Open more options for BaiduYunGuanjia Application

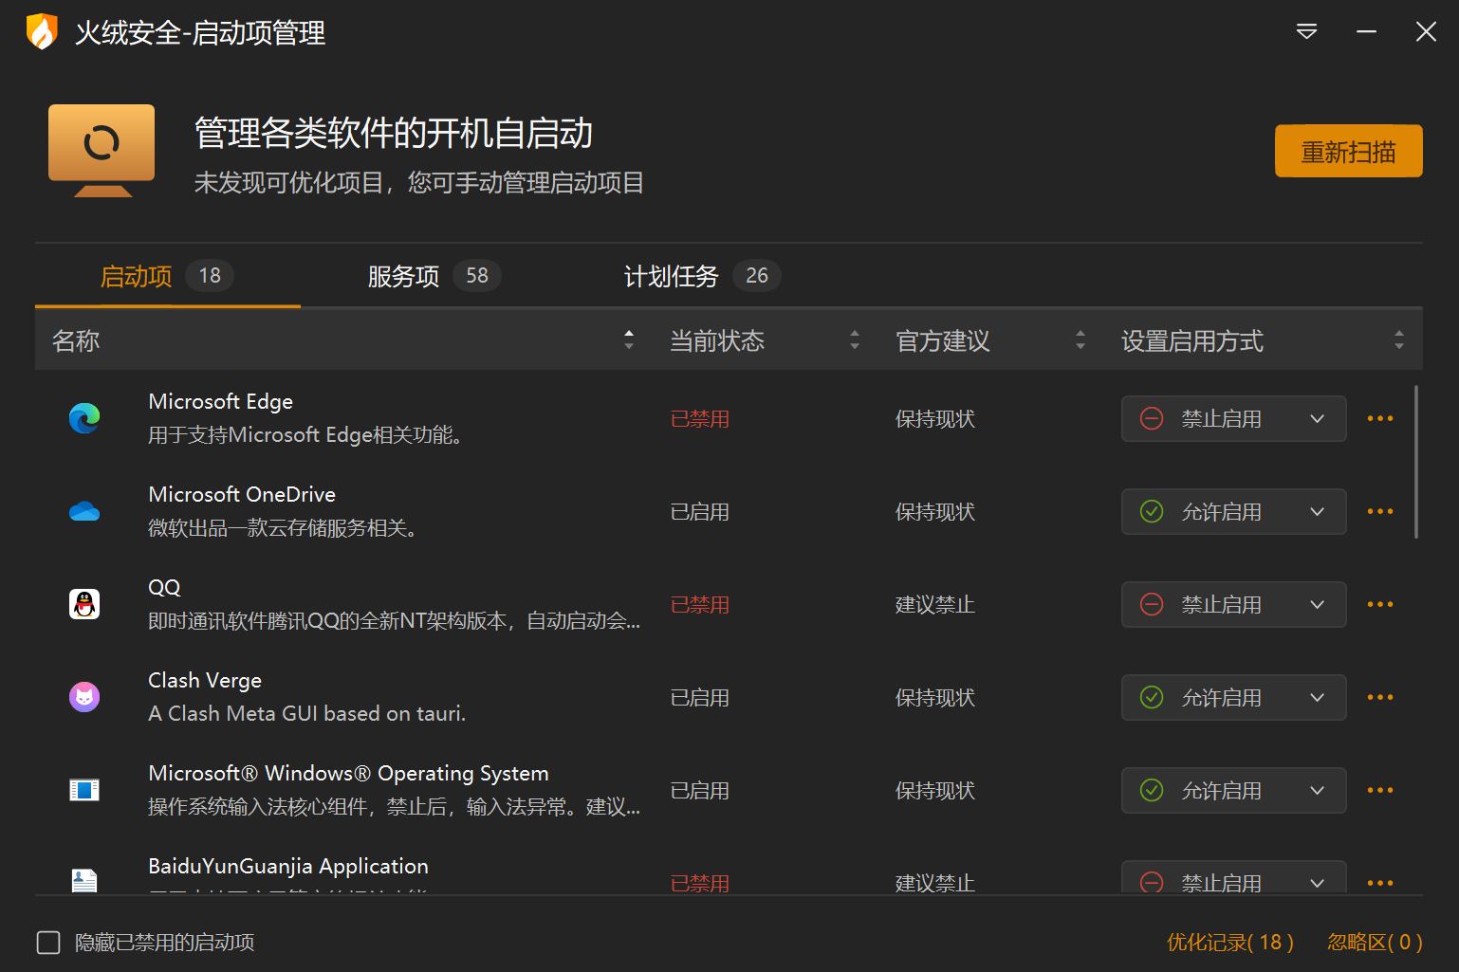click(1380, 883)
